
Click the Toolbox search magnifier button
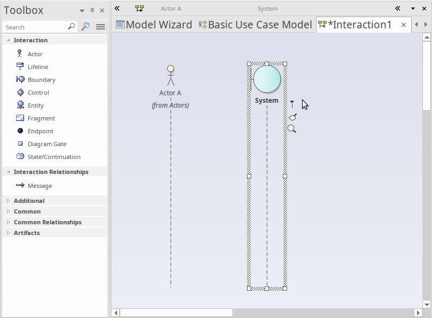pyautogui.click(x=85, y=27)
